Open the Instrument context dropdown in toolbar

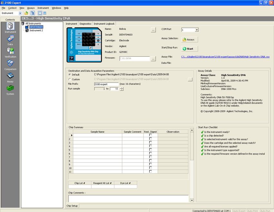(20, 13)
